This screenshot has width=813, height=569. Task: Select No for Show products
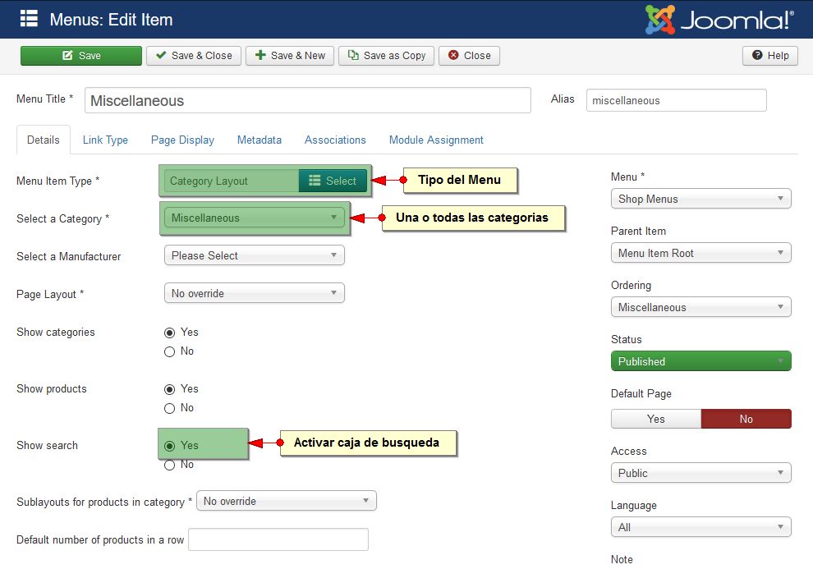tap(169, 408)
